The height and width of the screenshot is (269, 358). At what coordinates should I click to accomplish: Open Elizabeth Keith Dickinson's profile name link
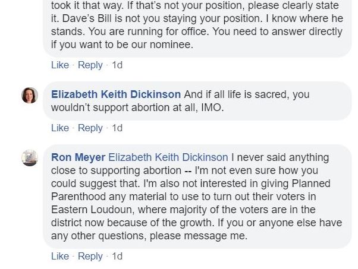[116, 94]
